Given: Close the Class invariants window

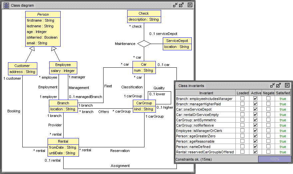Looking at the screenshot, I should click(x=287, y=86).
